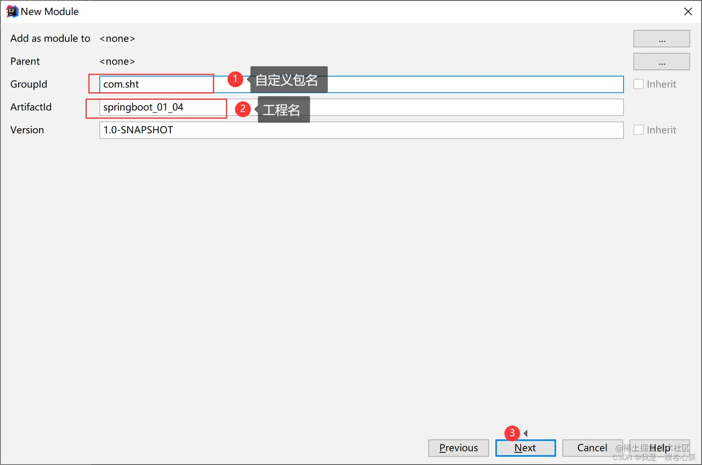Click the GroupId label

pos(29,84)
